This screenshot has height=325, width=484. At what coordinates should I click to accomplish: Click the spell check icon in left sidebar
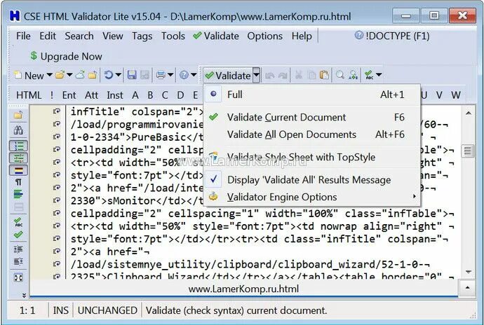point(18,222)
